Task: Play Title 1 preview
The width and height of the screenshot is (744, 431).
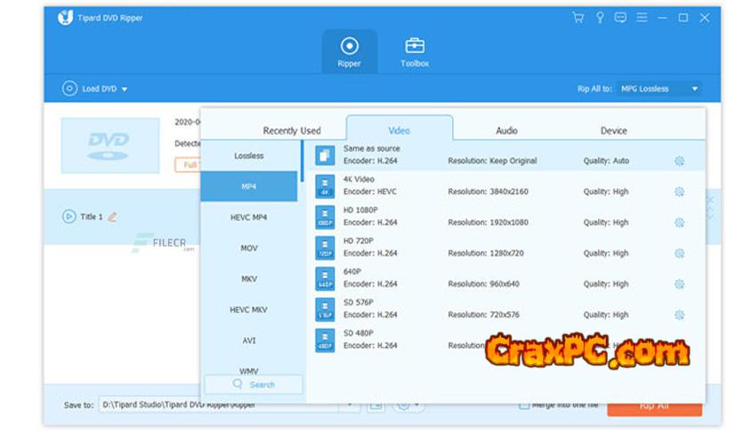Action: tap(69, 216)
